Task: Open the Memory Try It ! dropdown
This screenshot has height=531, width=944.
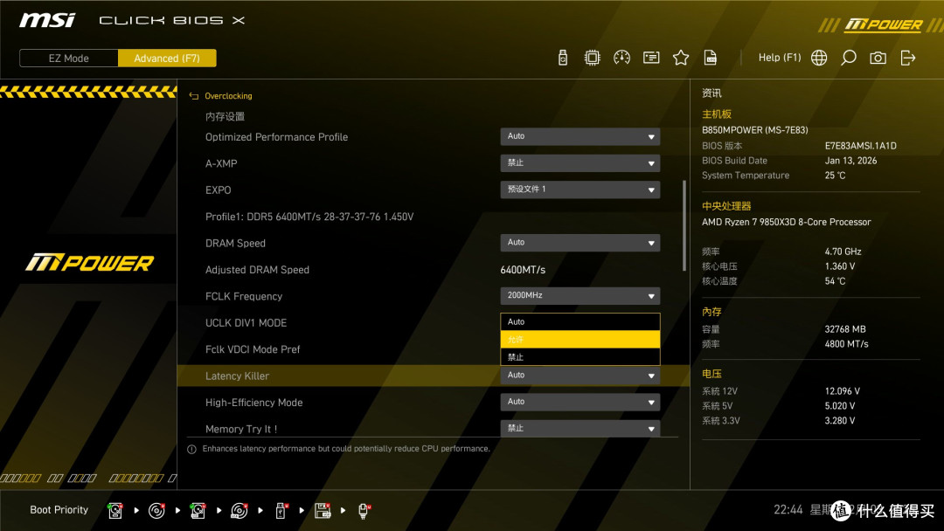Action: click(580, 428)
